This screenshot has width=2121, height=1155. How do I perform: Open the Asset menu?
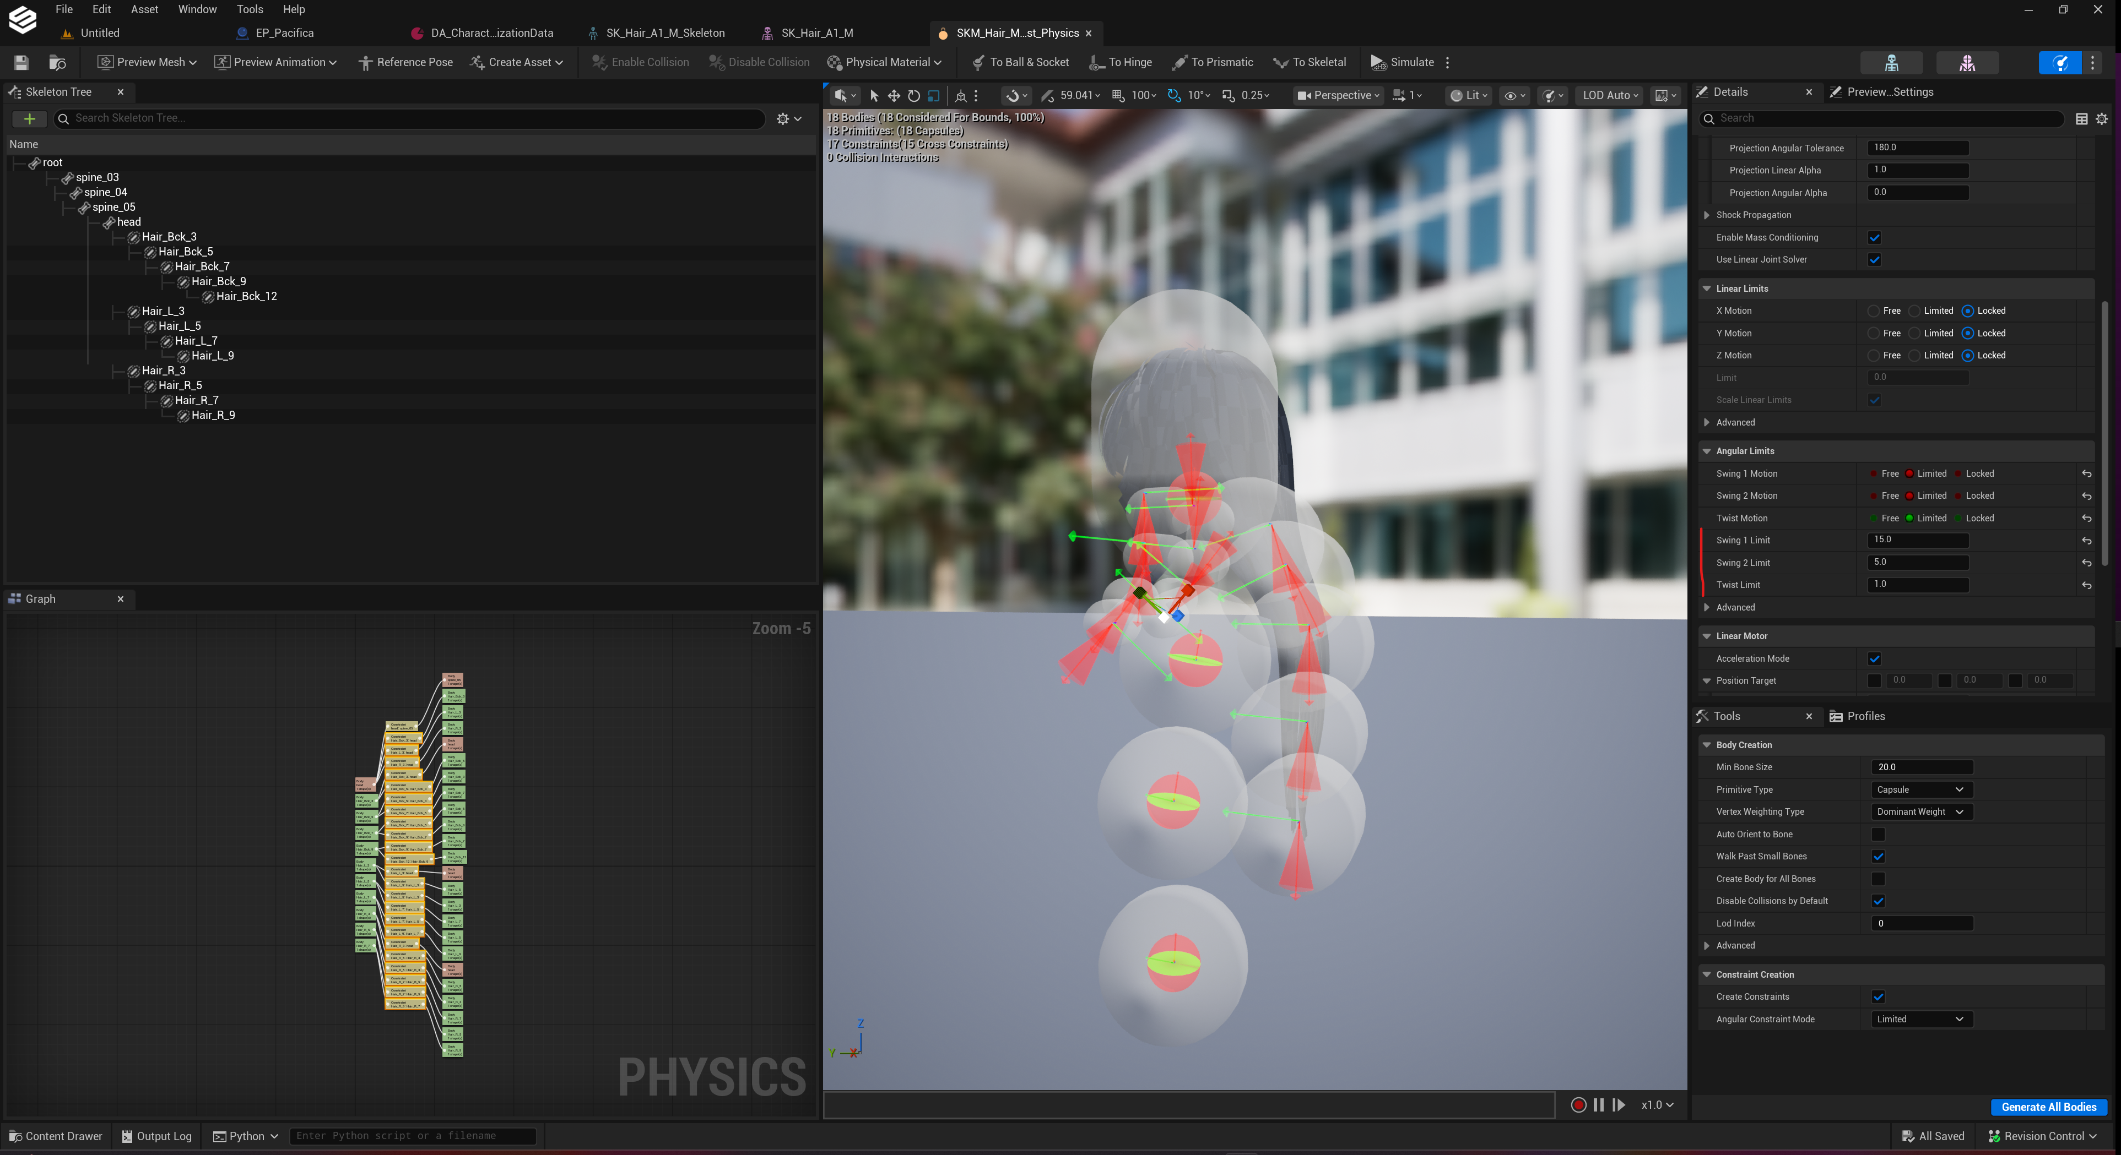144,9
